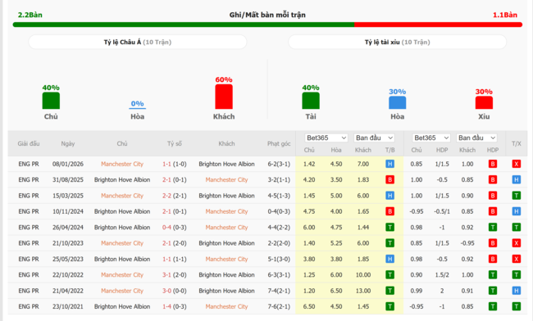Click the green Tài 40% bar

click(x=311, y=101)
